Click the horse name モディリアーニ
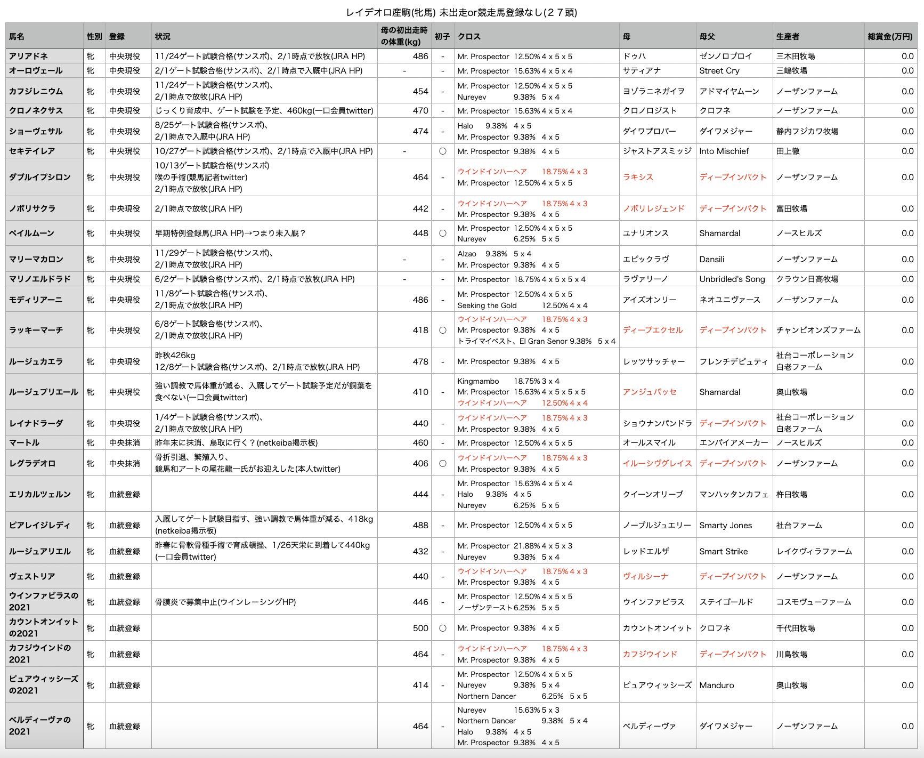The width and height of the screenshot is (924, 758). coord(36,300)
